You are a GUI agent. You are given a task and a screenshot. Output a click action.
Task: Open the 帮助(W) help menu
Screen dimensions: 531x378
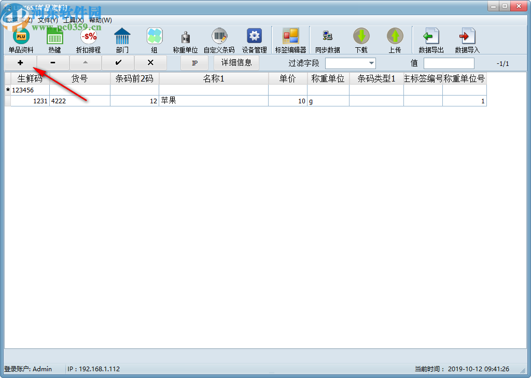tap(102, 19)
